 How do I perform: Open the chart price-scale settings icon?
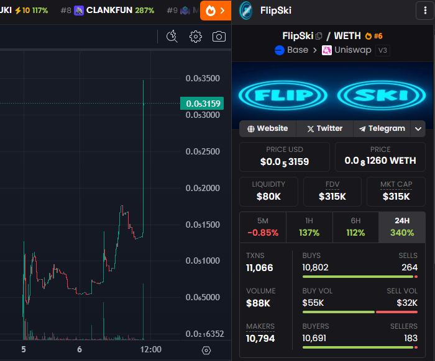coord(206,350)
